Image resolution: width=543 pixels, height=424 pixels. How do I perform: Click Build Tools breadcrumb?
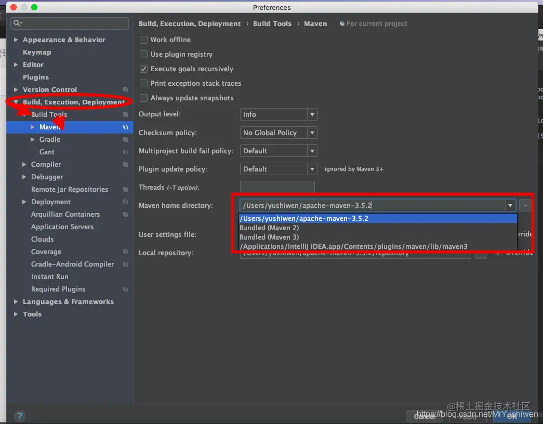272,23
